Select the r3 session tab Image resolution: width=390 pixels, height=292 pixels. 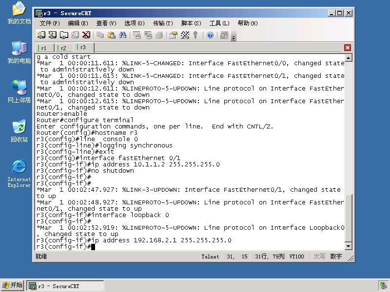click(x=83, y=47)
